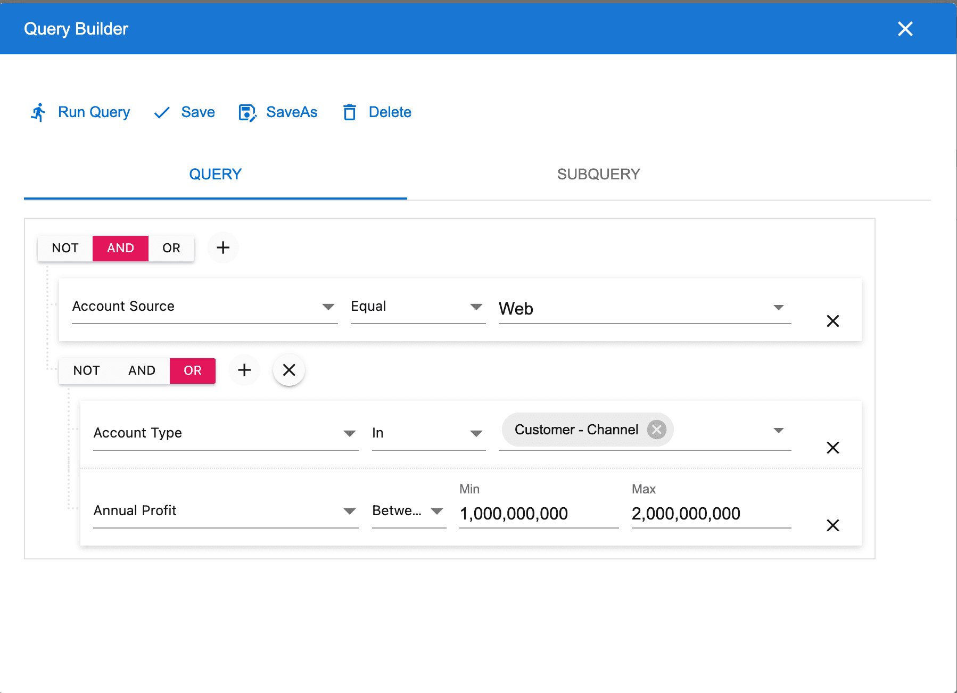The image size is (957, 693).
Task: Click the Customer - Channel chip text
Action: [576, 430]
